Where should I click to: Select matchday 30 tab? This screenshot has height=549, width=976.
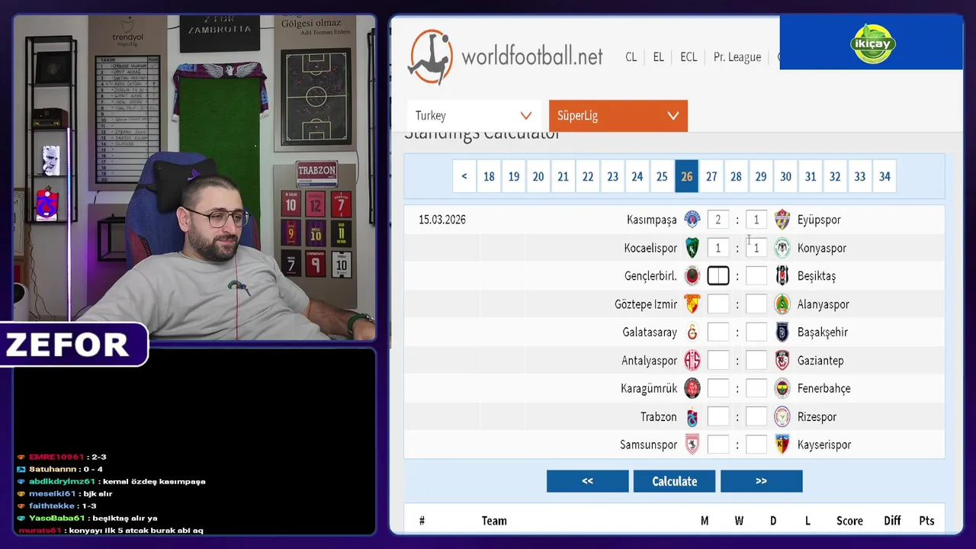click(x=785, y=176)
